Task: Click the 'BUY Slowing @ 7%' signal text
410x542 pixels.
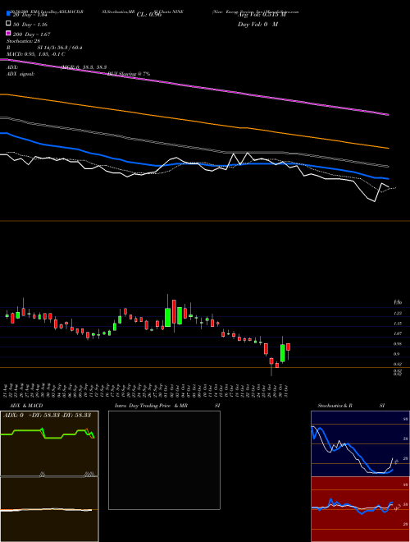Action: 129,74
